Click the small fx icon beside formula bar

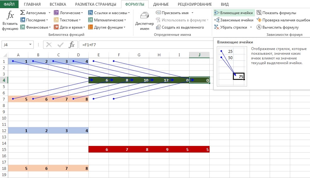point(72,45)
